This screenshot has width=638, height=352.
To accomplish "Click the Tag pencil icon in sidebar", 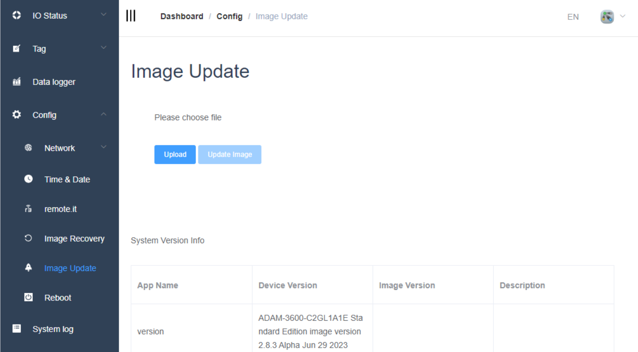I will click(x=17, y=49).
